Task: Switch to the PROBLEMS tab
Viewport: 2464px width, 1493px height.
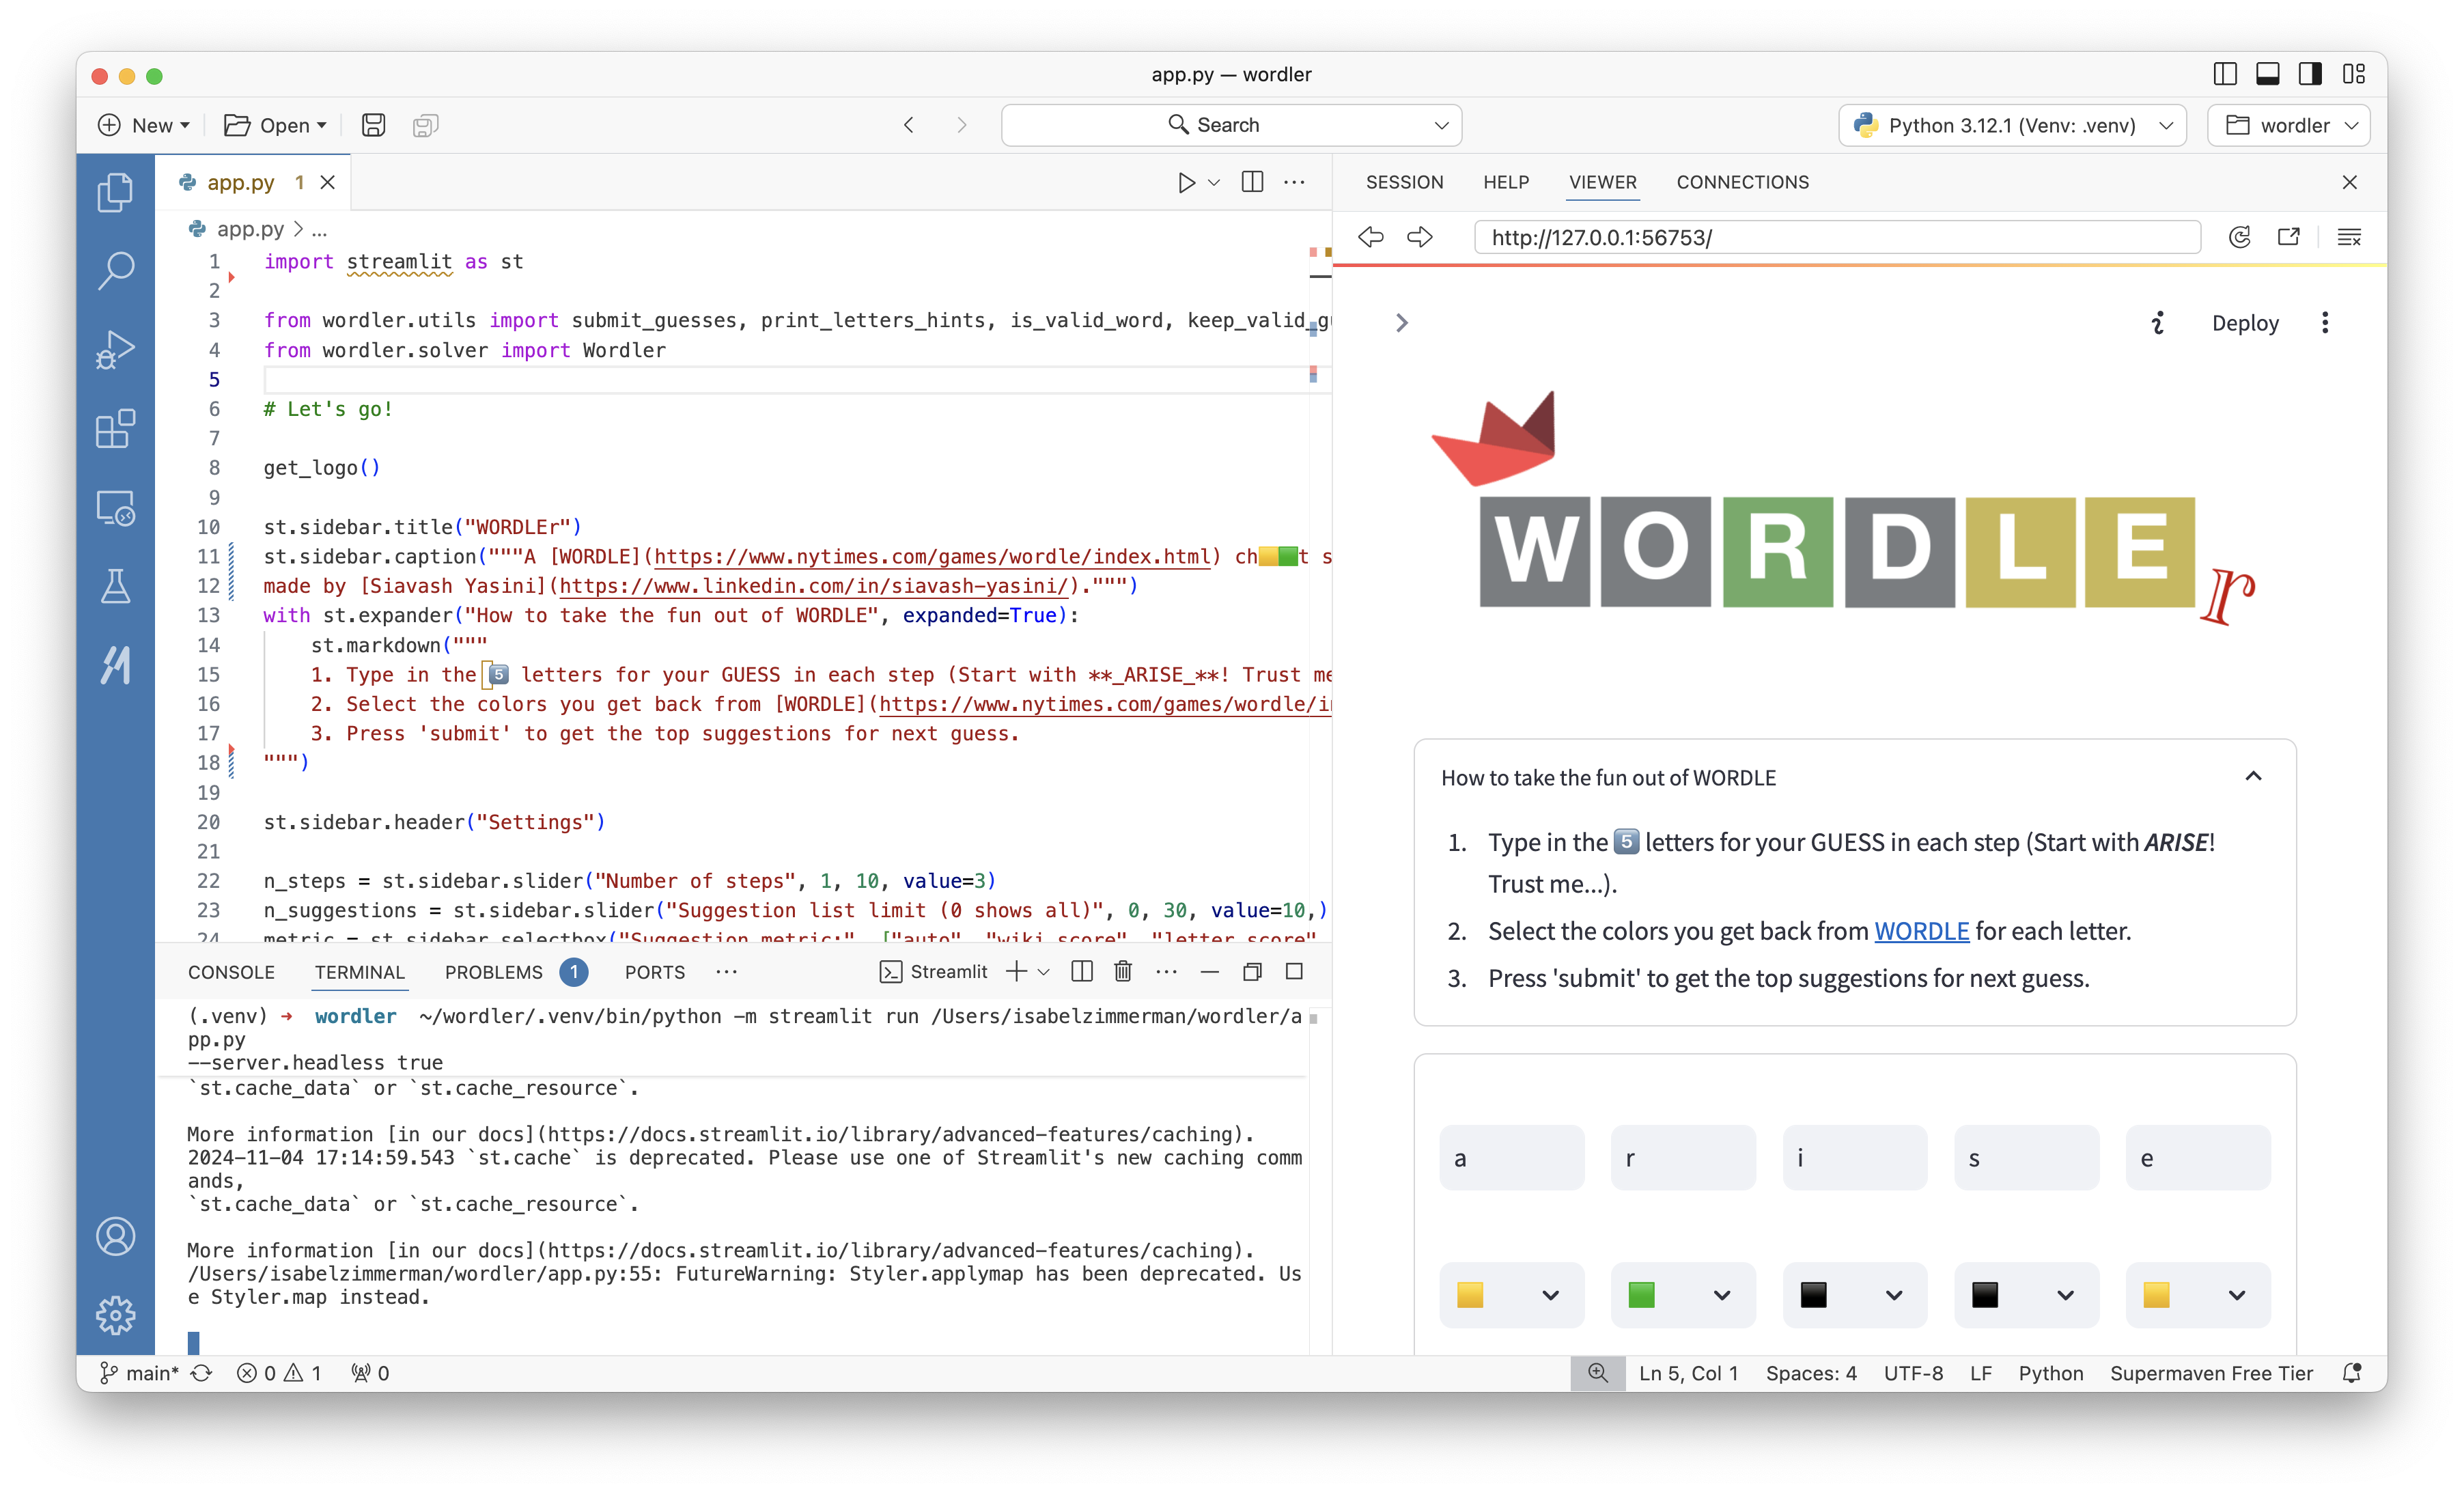Action: click(494, 972)
